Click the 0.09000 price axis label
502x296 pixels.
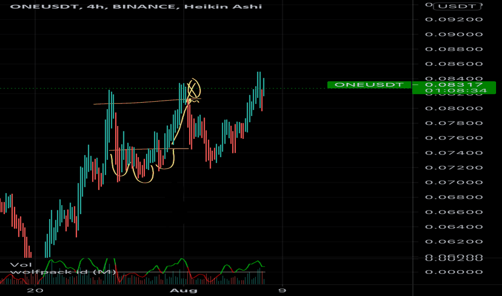[454, 34]
